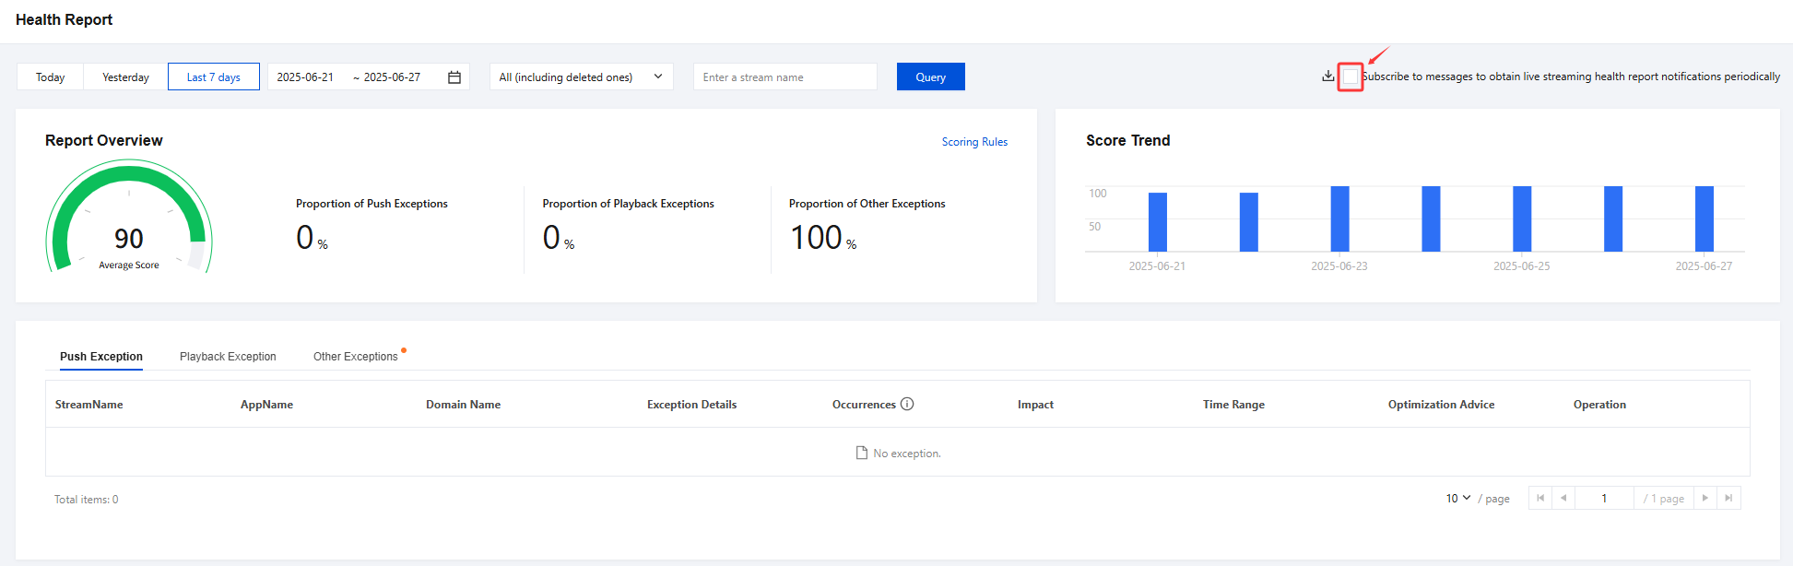The height and width of the screenshot is (566, 1793).
Task: Open the items per page dropdown
Action: pyautogui.click(x=1457, y=499)
